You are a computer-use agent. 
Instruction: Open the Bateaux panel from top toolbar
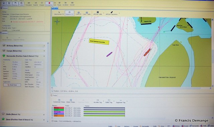pyautogui.click(x=15, y=4)
